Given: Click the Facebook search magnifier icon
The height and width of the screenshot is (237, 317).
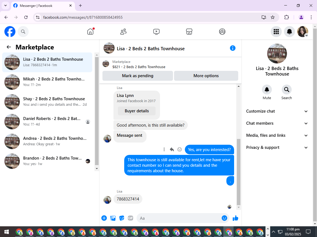Looking at the screenshot, I should pos(23,32).
